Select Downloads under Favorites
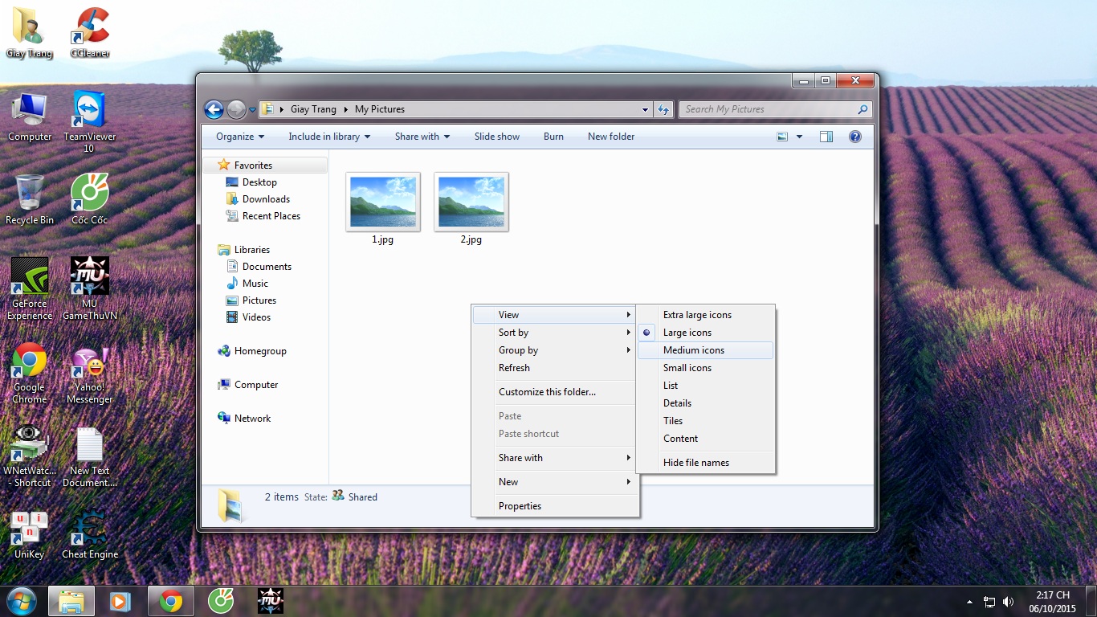 point(266,199)
